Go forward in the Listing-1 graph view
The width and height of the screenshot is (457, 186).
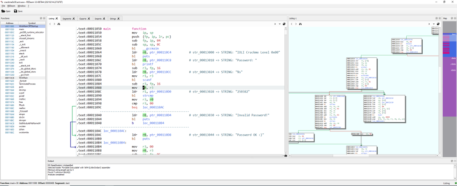[x=295, y=24]
